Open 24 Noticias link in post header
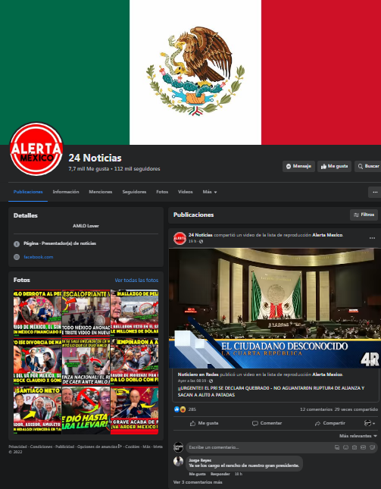Image resolution: width=381 pixels, height=489 pixels. point(200,235)
